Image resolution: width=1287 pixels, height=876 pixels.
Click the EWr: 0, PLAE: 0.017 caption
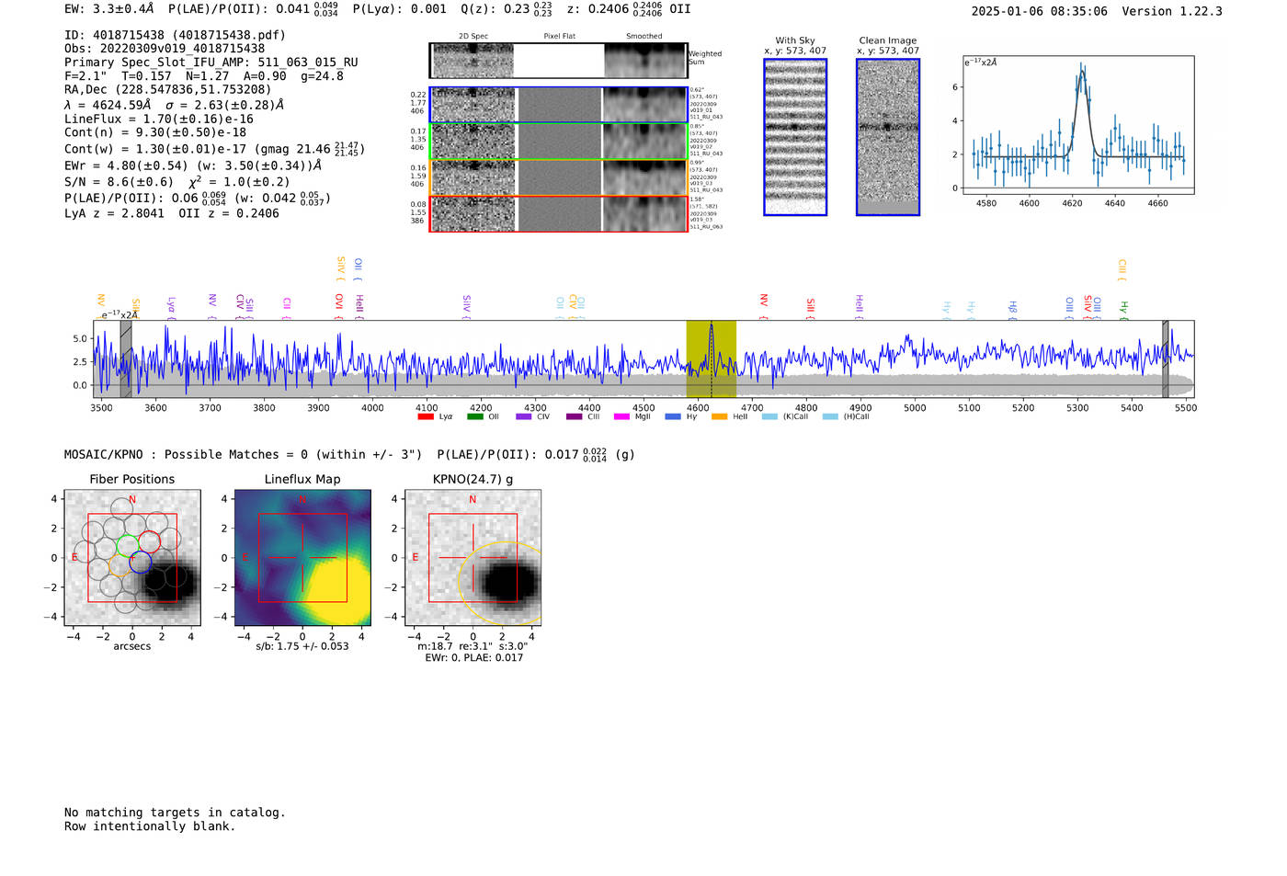(x=473, y=658)
